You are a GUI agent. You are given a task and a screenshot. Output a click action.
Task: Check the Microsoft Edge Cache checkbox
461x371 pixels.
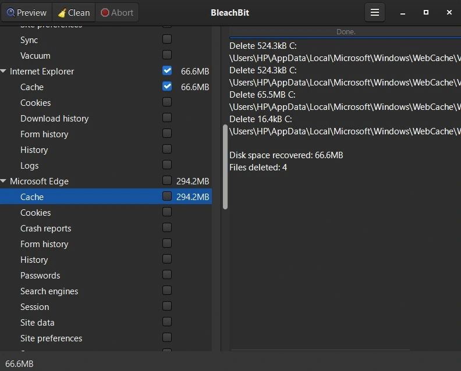167,196
